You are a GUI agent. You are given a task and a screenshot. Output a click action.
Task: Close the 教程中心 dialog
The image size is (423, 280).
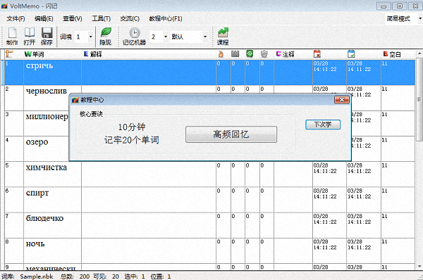(x=342, y=100)
